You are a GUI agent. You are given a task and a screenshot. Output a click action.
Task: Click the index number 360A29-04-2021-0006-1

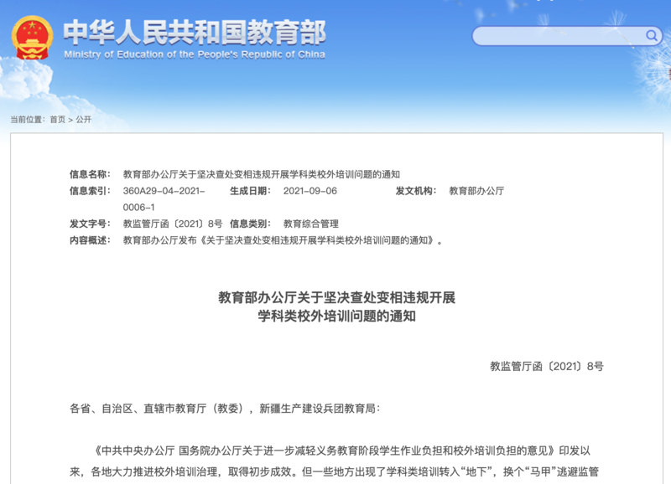click(x=164, y=198)
